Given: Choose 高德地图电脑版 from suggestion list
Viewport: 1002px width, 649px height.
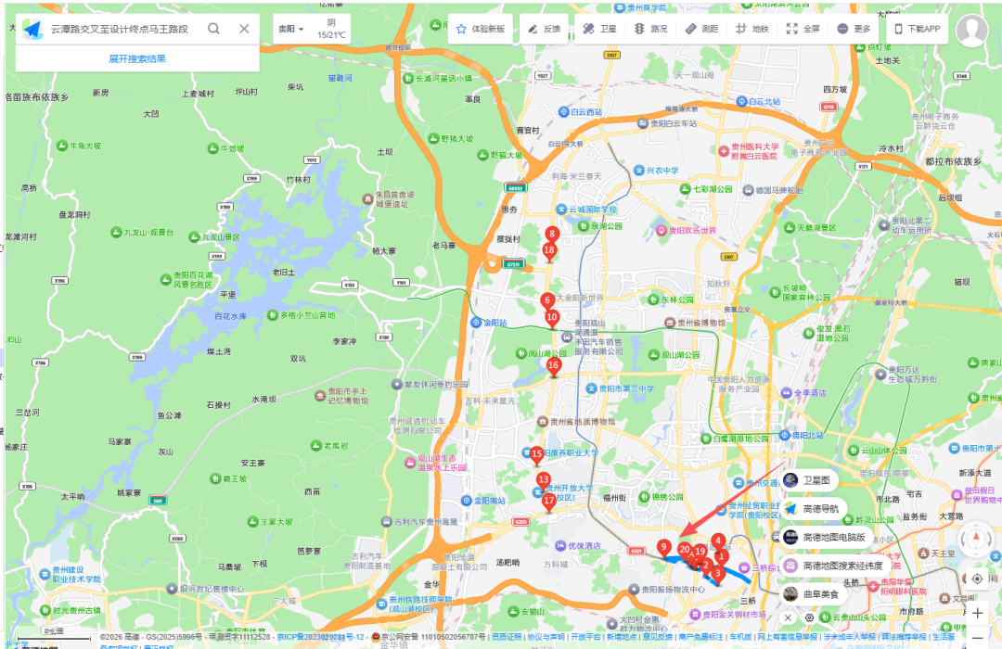Looking at the screenshot, I should click(824, 537).
